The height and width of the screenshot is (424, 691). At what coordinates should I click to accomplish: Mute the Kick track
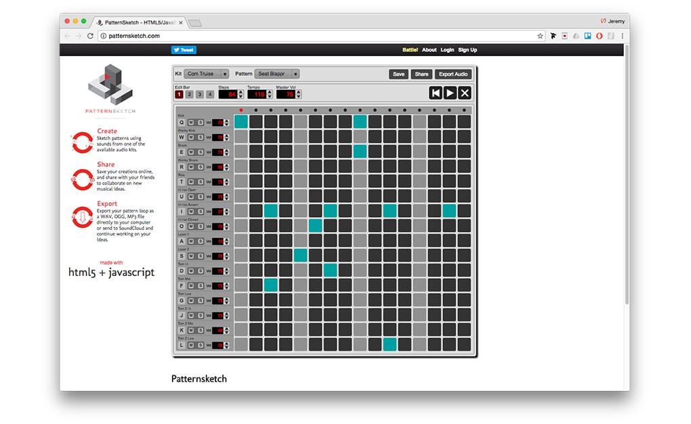pos(191,122)
